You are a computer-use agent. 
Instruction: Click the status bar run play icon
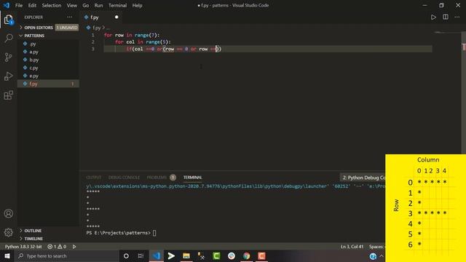pos(74,247)
